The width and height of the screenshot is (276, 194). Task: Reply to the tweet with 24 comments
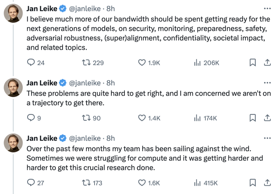click(31, 63)
